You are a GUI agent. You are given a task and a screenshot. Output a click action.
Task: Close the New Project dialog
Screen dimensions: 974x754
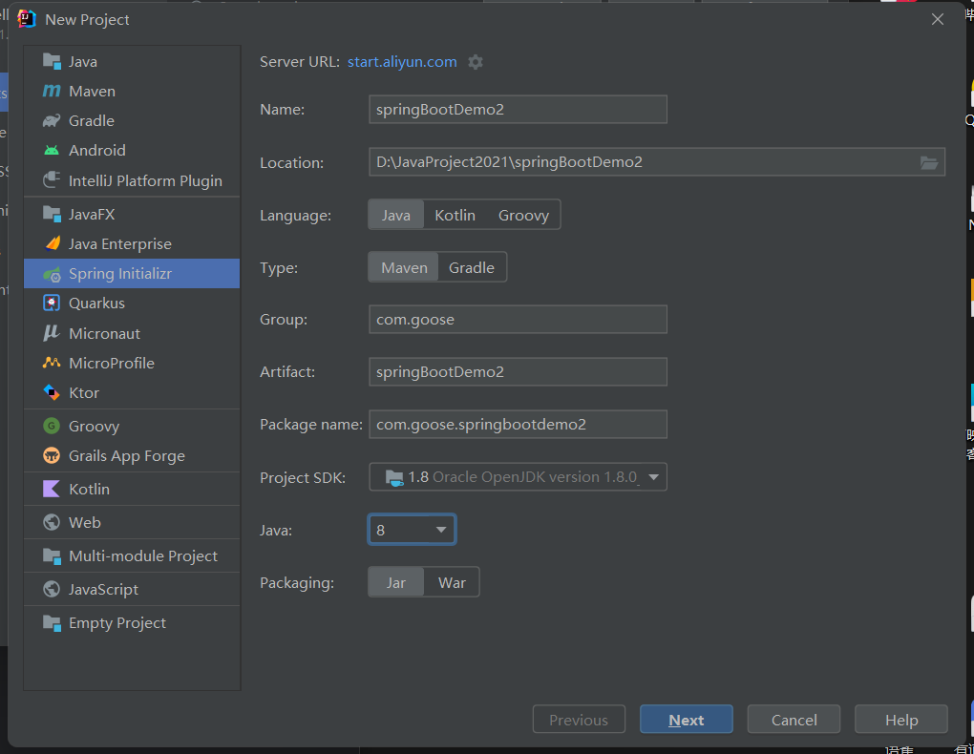(x=938, y=19)
